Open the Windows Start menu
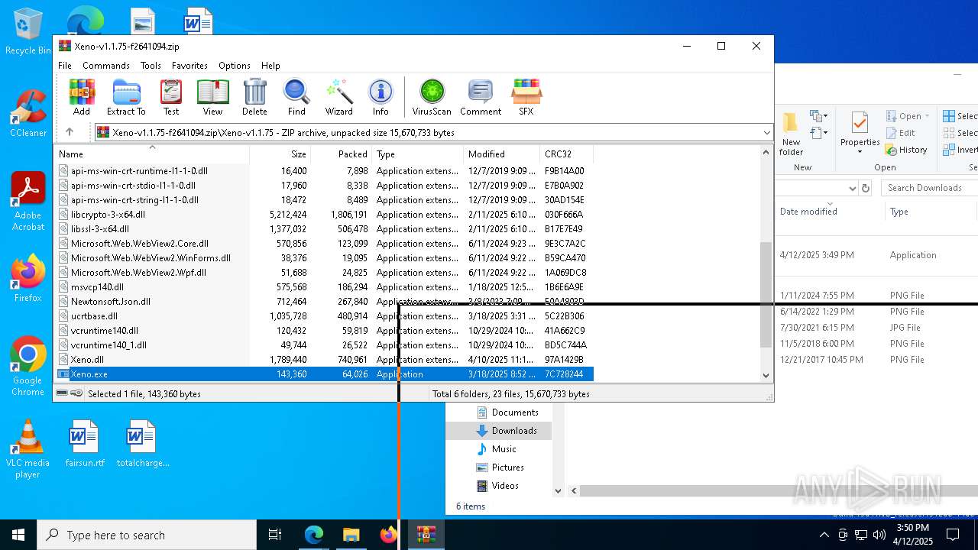 pos(18,535)
